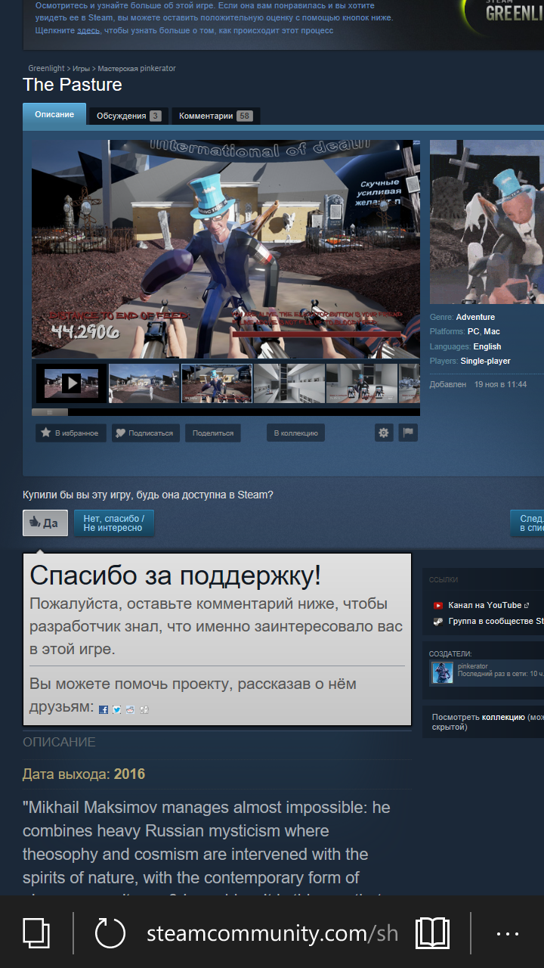Viewport: 544px width, 968px height.
Task: Click the Спасибо за поддержку! heading
Action: pyautogui.click(x=175, y=576)
